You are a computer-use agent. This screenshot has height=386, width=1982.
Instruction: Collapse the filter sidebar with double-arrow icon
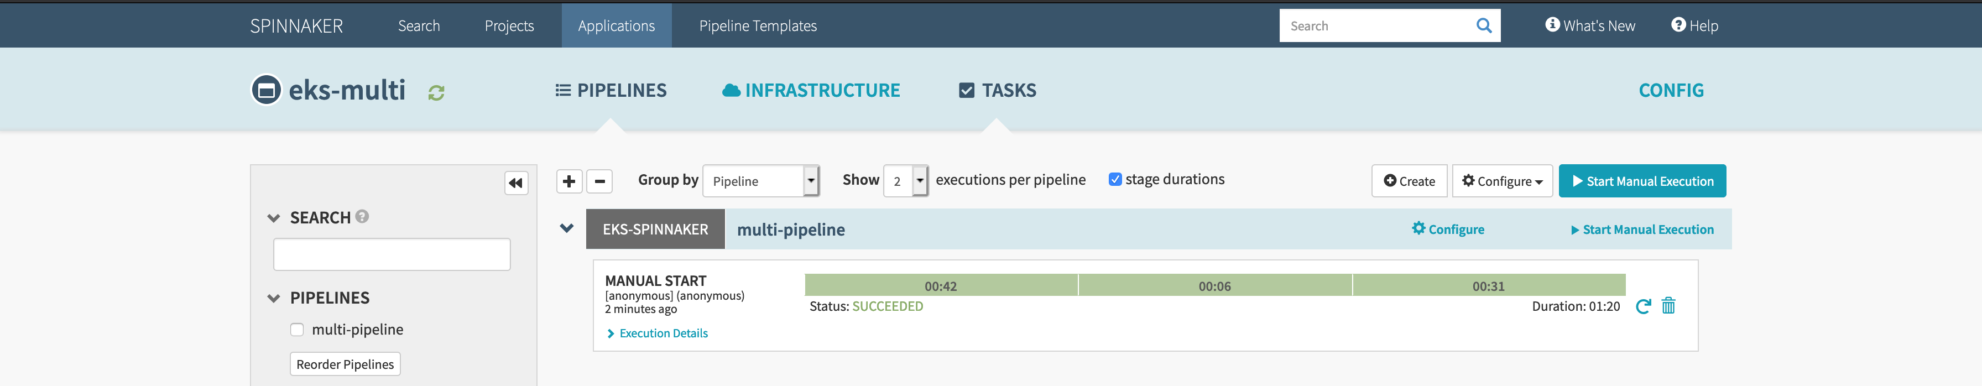(515, 183)
